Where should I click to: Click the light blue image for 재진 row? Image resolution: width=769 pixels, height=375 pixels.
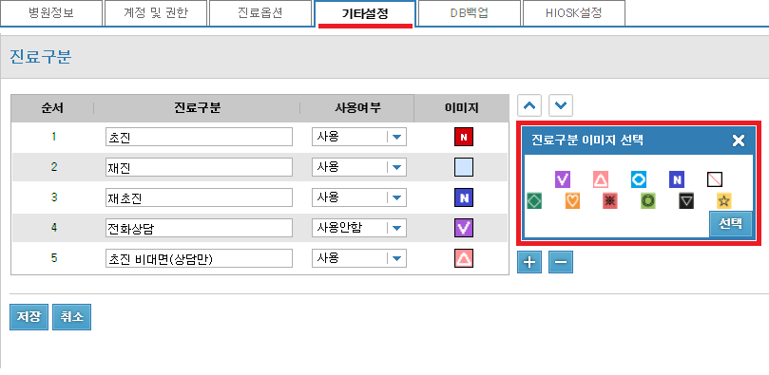464,167
